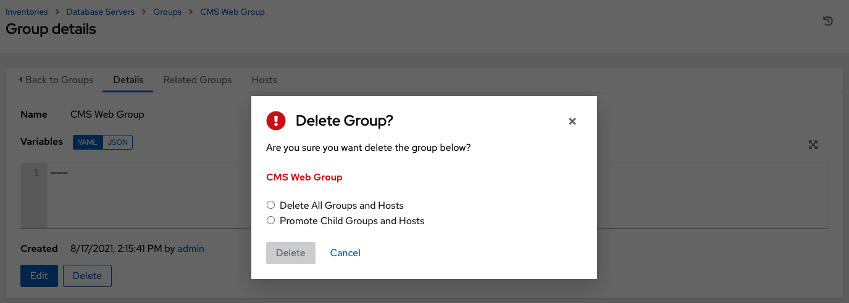Close the Delete Group dialog
849x303 pixels.
click(572, 121)
